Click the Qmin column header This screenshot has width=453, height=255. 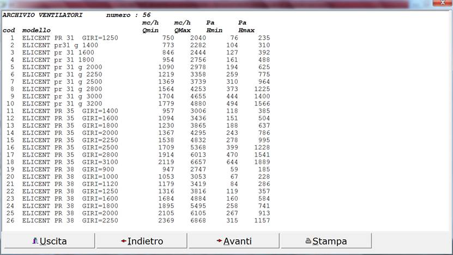tap(150, 30)
